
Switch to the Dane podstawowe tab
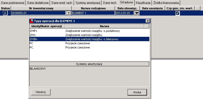coord(13,3)
